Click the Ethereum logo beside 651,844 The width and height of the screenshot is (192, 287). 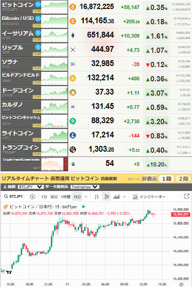73,35
